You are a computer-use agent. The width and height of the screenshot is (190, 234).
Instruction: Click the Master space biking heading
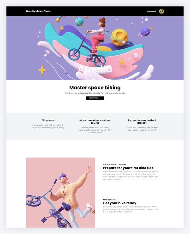[x=95, y=88]
